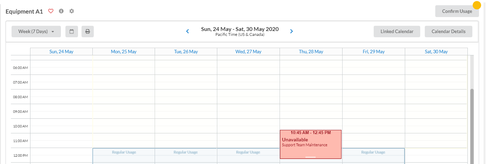
Task: Open the Sat, 30 May day header
Action: (x=436, y=52)
